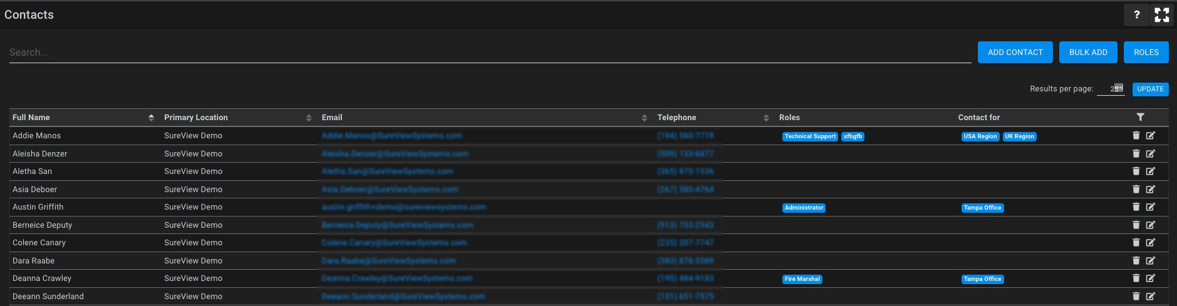Screen dimensions: 1177x306
Task: Sort table by Telephone arrows
Action: coord(766,118)
